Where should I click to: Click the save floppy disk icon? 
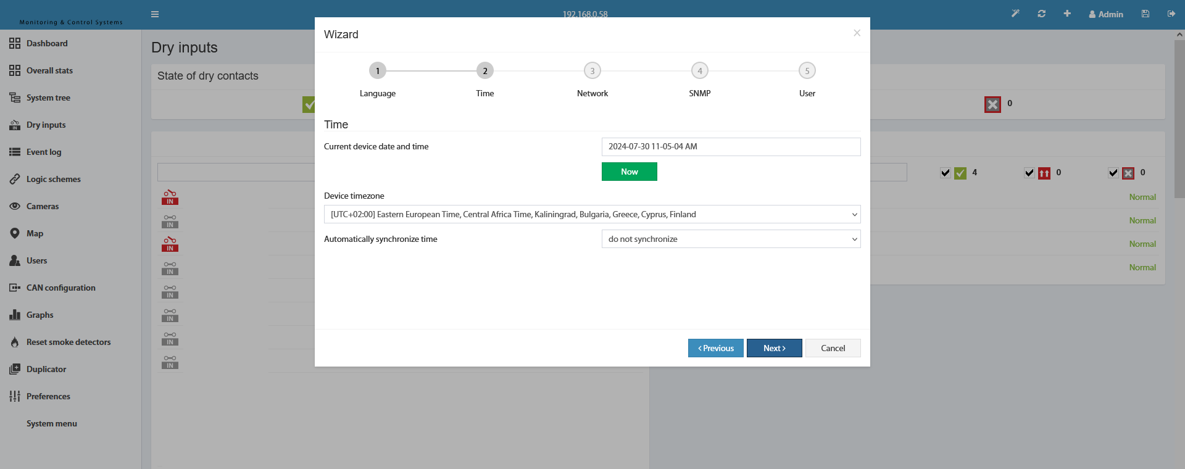1145,14
